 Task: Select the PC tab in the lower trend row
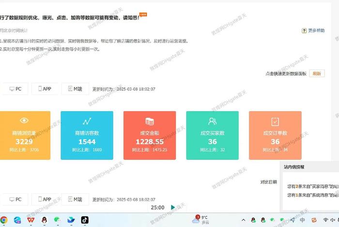coord(15,199)
